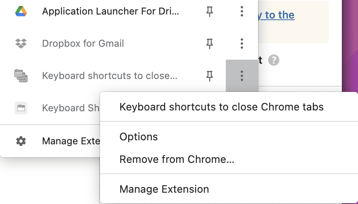358x204 pixels.
Task: Collapse the highlighted three-dot menu button
Action: (x=241, y=76)
